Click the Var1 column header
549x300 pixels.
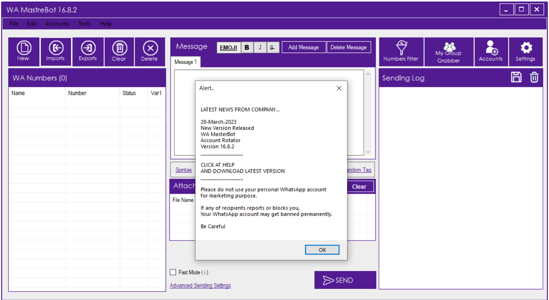(157, 93)
